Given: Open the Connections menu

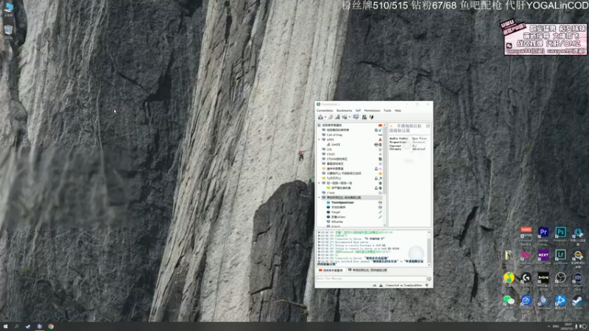Looking at the screenshot, I should (x=325, y=111).
